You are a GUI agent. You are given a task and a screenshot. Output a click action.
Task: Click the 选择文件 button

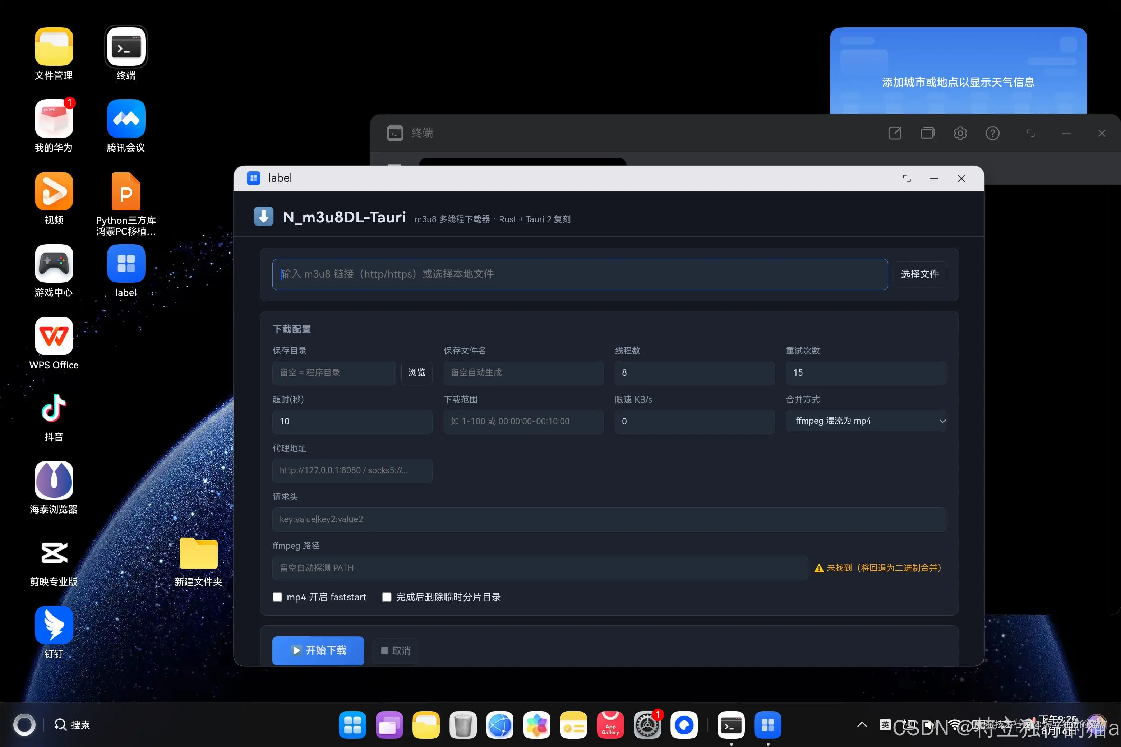[919, 274]
